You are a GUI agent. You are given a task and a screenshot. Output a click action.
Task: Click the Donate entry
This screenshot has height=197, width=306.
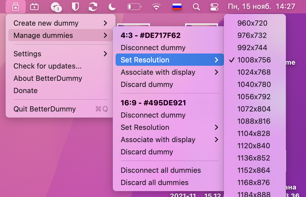tap(25, 91)
